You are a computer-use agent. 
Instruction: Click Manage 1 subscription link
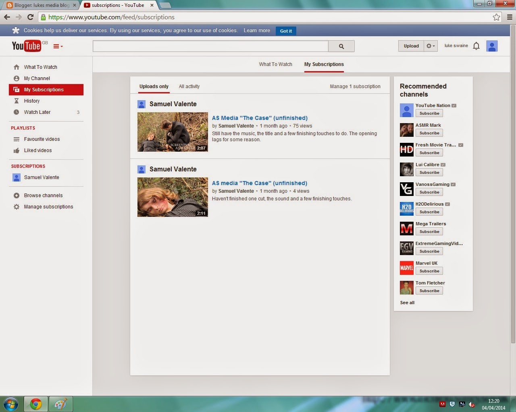tap(355, 87)
